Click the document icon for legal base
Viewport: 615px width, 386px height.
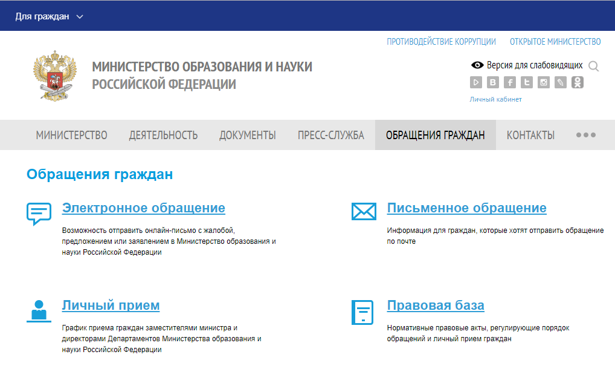(362, 313)
